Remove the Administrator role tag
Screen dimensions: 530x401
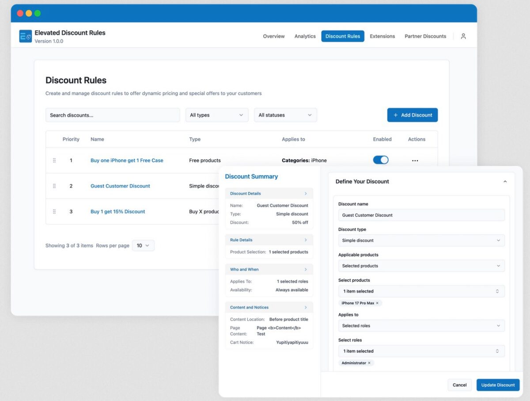click(369, 363)
